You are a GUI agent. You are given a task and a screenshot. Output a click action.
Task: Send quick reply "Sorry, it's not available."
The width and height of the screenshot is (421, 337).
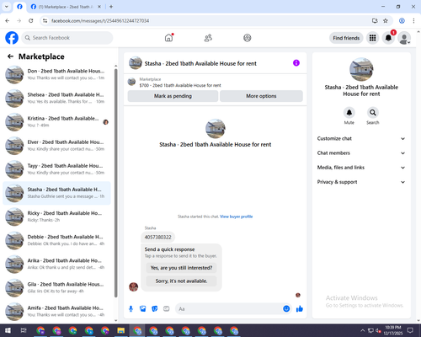pyautogui.click(x=181, y=281)
